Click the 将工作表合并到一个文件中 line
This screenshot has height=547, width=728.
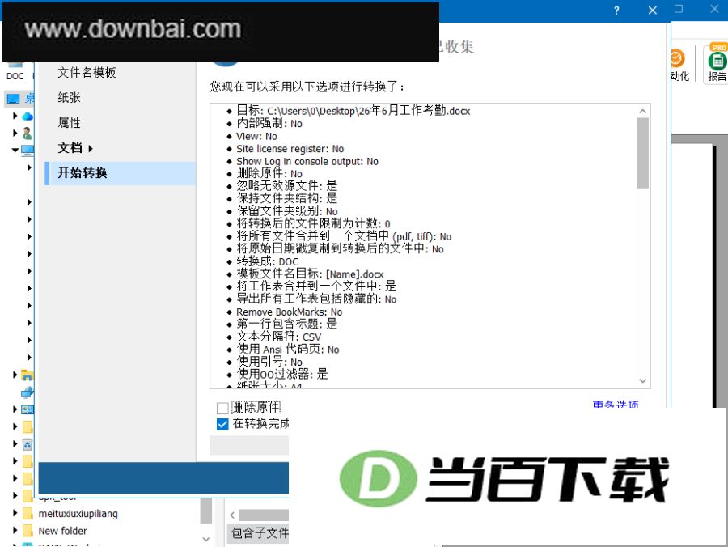click(316, 286)
